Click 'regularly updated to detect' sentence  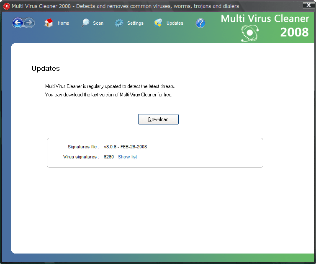[x=110, y=86]
